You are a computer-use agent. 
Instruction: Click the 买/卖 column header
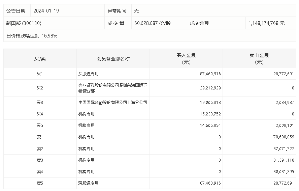point(40,59)
